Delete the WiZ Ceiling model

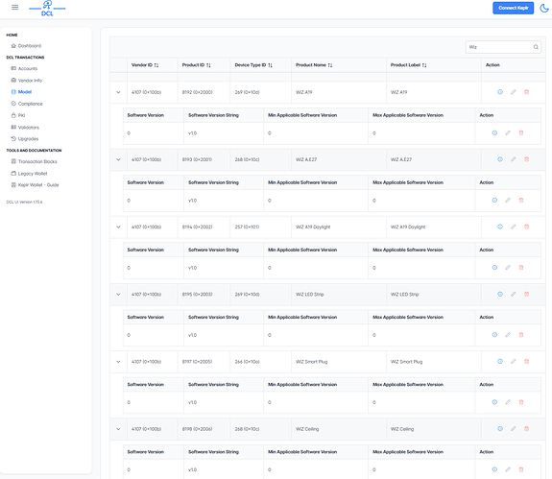[x=527, y=429]
